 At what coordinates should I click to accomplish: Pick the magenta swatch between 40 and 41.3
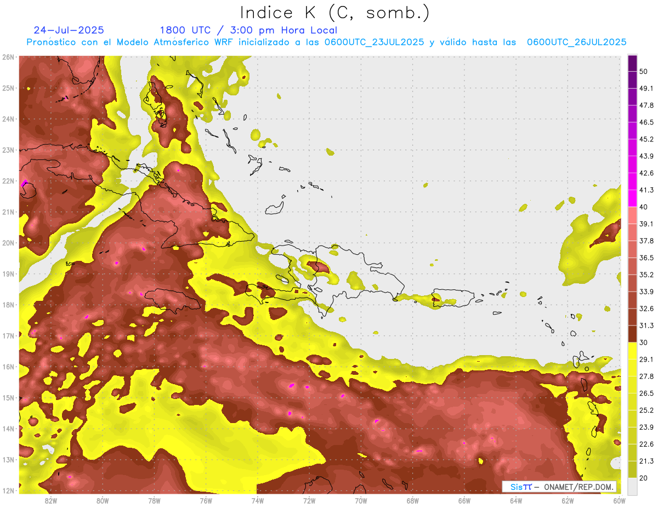pos(632,198)
